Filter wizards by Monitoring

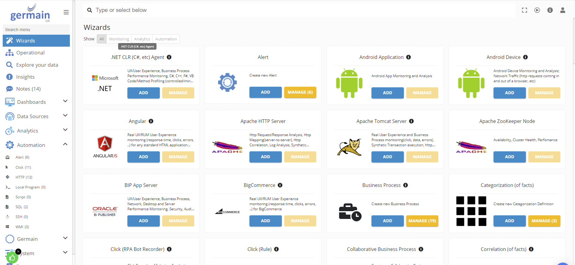[119, 39]
